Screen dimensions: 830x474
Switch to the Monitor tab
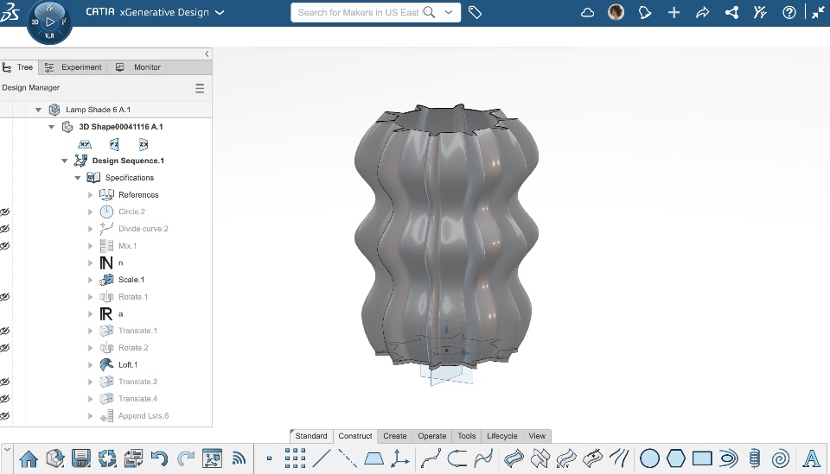point(138,67)
